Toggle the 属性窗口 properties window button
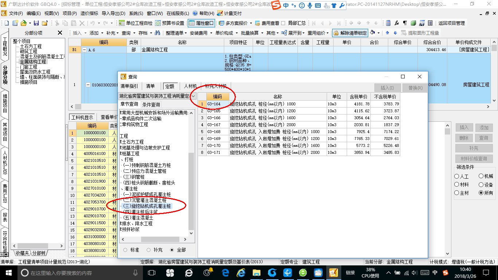The image size is (498, 280). click(x=201, y=23)
